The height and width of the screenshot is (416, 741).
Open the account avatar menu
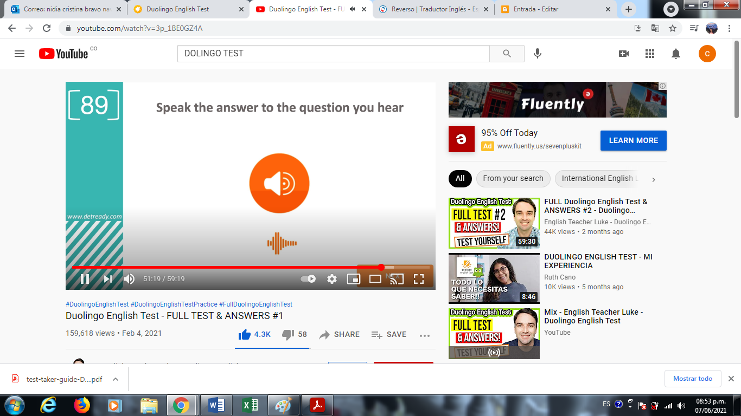(x=707, y=54)
